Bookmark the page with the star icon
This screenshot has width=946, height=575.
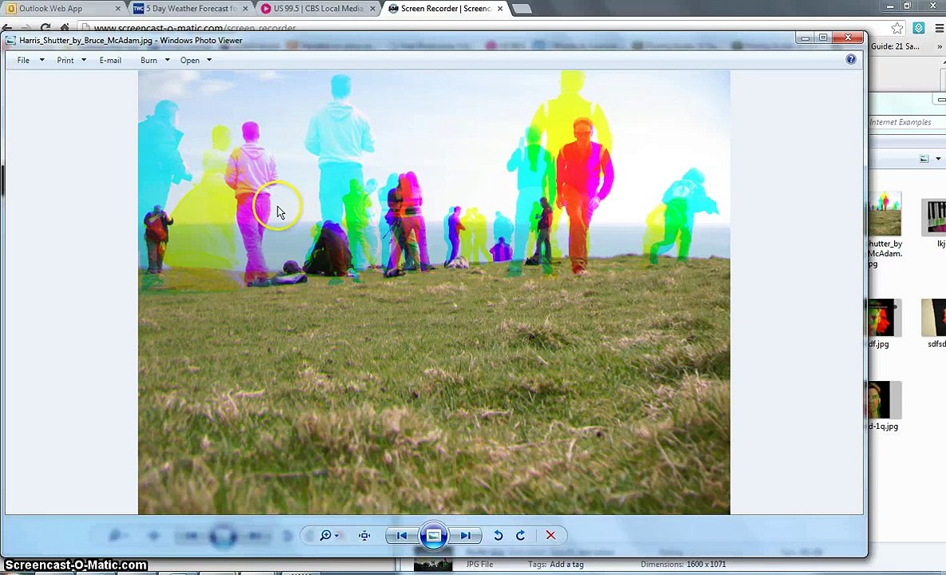coord(897,28)
